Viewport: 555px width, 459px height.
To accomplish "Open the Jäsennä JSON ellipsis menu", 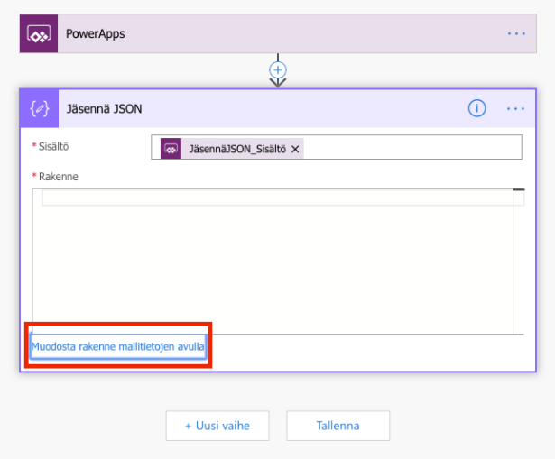I will tap(515, 108).
